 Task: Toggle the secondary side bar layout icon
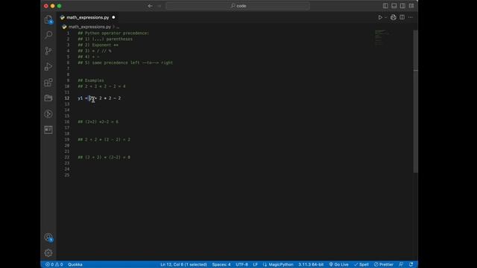402,6
